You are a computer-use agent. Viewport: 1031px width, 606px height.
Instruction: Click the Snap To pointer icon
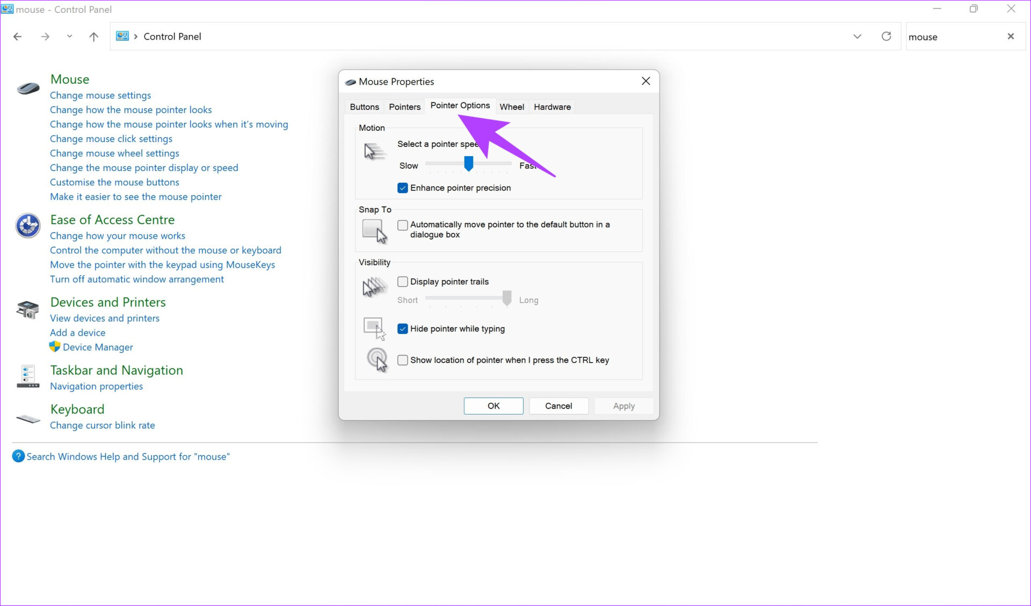point(375,231)
